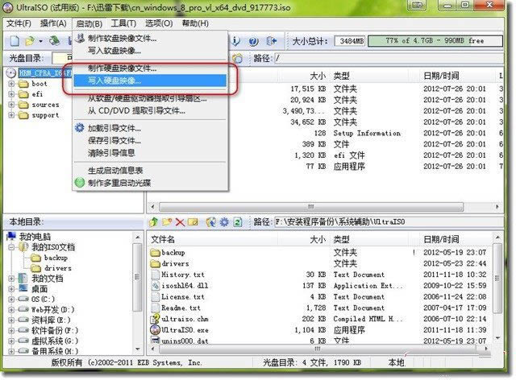The height and width of the screenshot is (380, 516).
Task: Select 生成启动信息表 menu entry
Action: (150, 171)
